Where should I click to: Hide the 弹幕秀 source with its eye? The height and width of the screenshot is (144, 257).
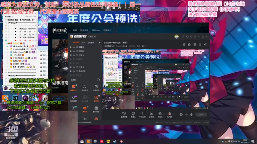coord(71,47)
